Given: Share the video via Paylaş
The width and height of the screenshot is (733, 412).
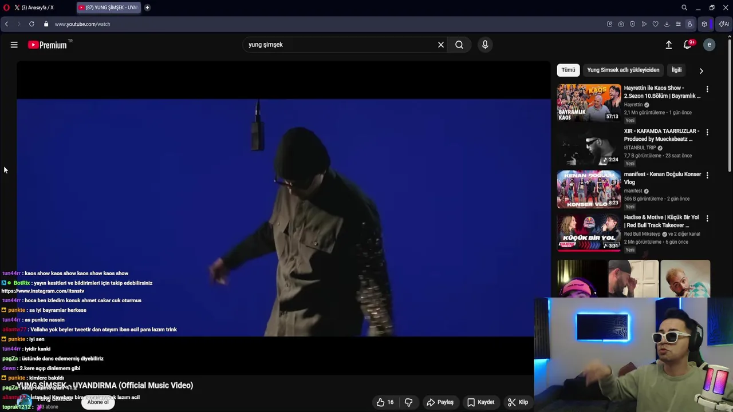Looking at the screenshot, I should point(440,402).
